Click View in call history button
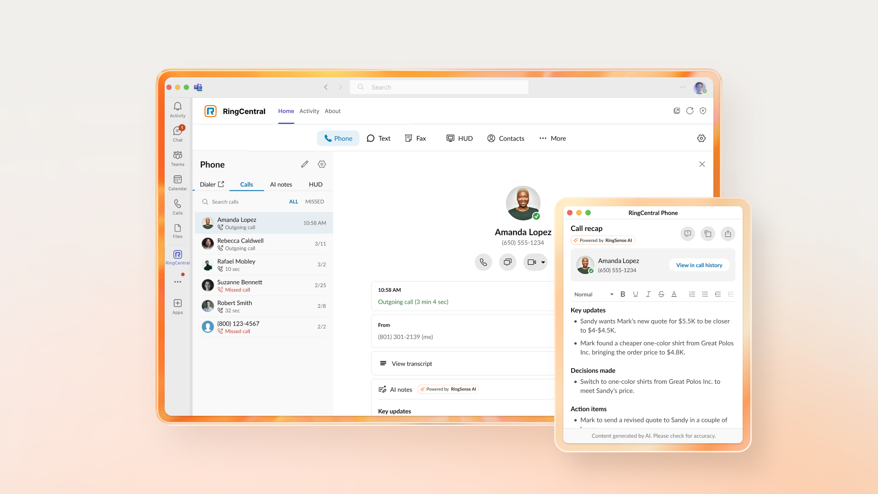The image size is (878, 494). pos(699,265)
